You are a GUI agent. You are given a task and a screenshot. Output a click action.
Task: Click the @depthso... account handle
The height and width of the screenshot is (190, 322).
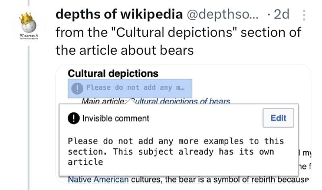pyautogui.click(x=217, y=15)
